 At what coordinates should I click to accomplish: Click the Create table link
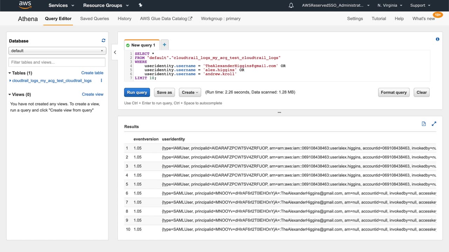(x=92, y=73)
